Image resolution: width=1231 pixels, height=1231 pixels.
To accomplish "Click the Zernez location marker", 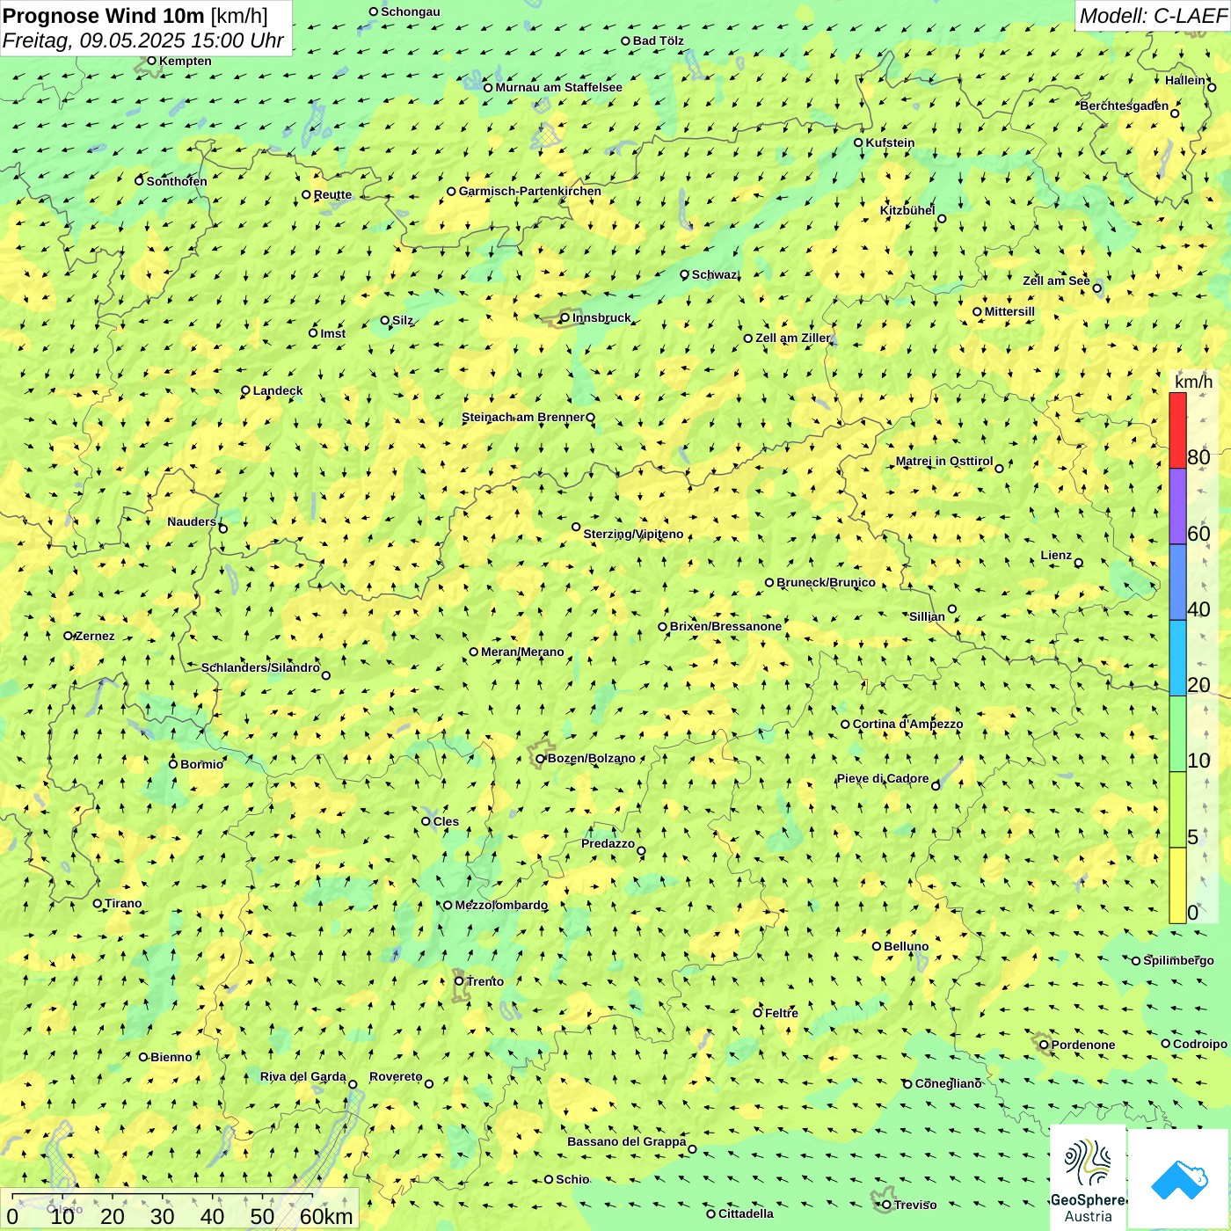I will tap(68, 636).
